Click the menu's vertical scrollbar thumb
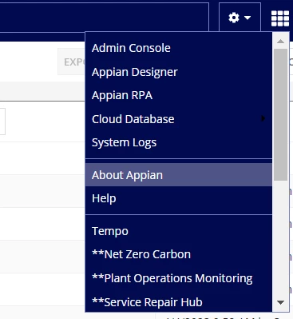This screenshot has height=319, width=293. tap(280, 114)
